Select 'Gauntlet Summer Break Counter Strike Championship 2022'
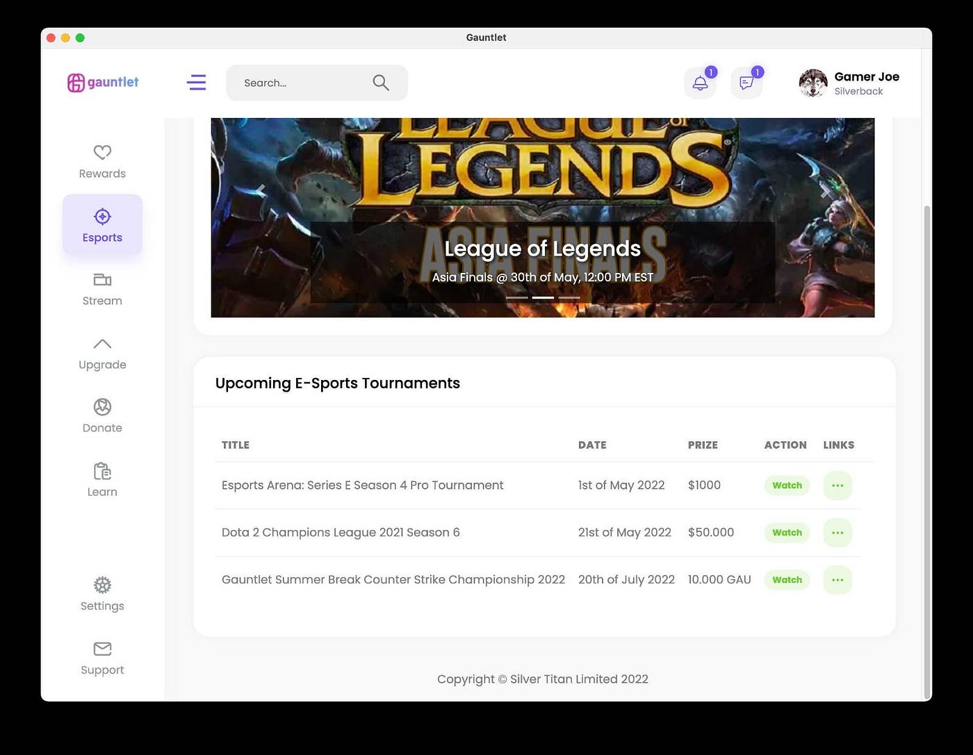Screen dimensions: 973x755 [393, 580]
